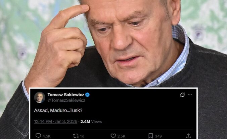Click the blue verified checkmark badge
This screenshot has width=227, height=139.
point(87,95)
